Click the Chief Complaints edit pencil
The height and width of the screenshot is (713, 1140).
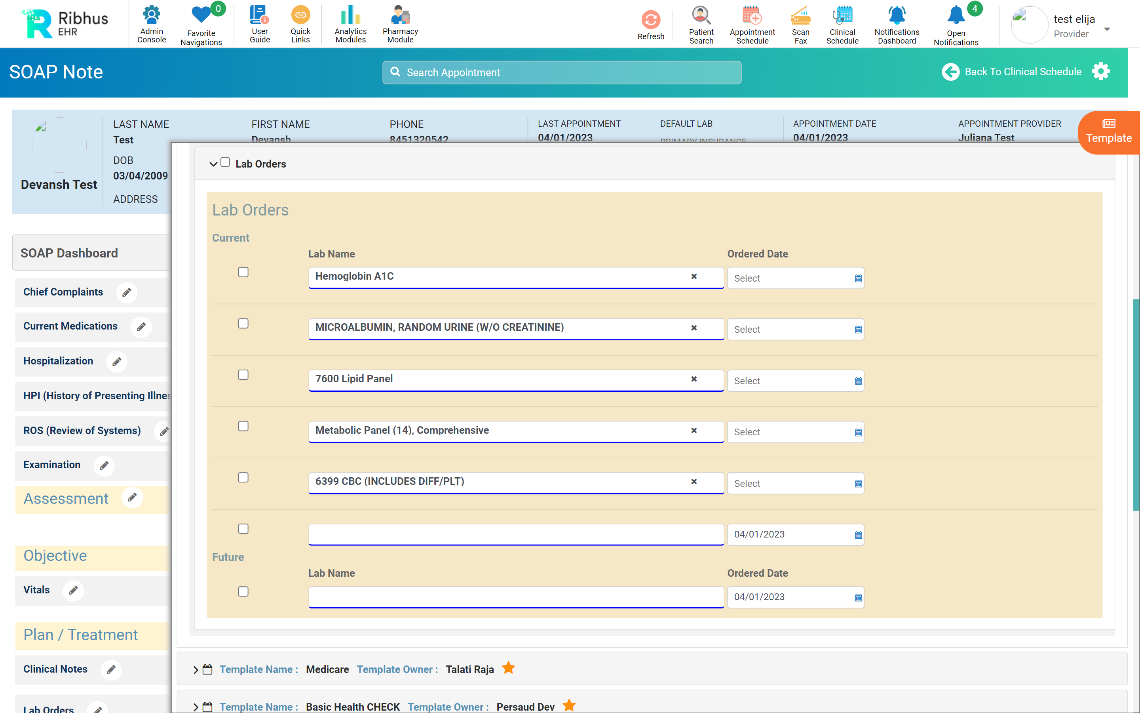[x=127, y=292]
